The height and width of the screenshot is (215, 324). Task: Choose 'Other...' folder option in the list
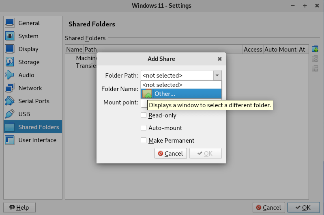tap(181, 94)
